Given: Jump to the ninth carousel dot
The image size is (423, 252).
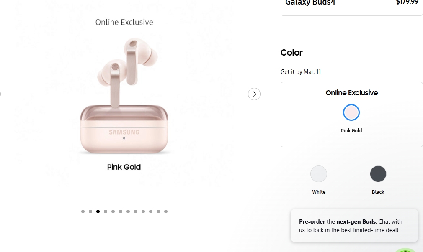Looking at the screenshot, I should (x=143, y=211).
